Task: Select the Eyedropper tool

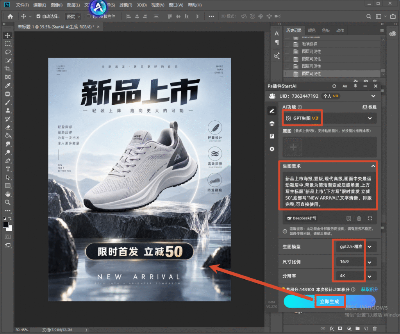Action: 8,86
